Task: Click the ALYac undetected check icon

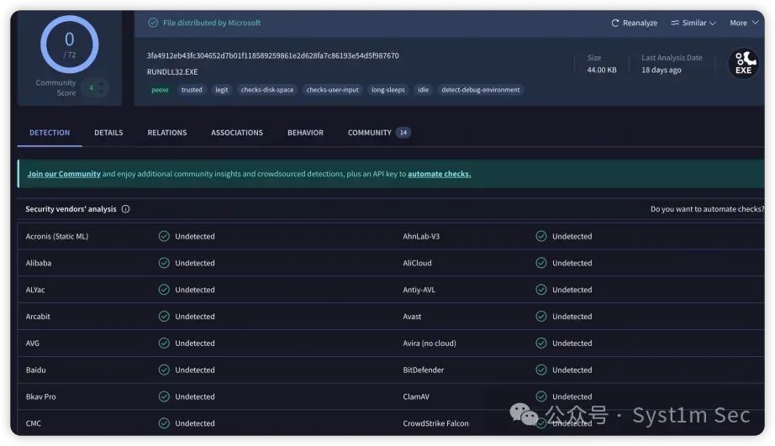Action: tap(164, 290)
